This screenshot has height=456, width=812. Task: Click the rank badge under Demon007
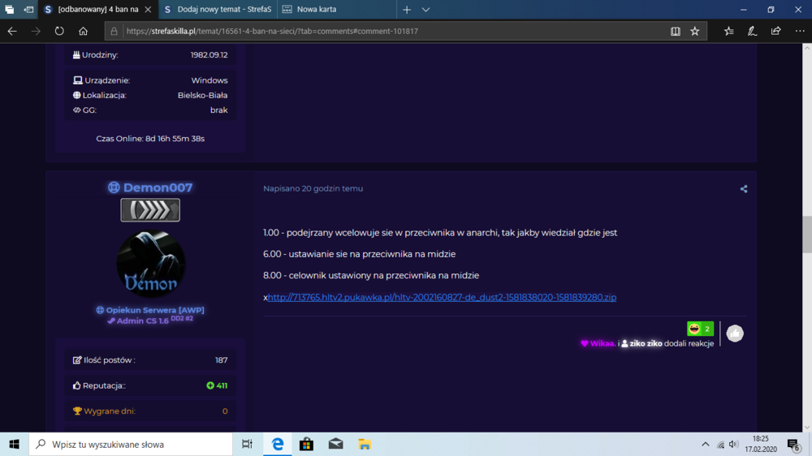(x=150, y=209)
